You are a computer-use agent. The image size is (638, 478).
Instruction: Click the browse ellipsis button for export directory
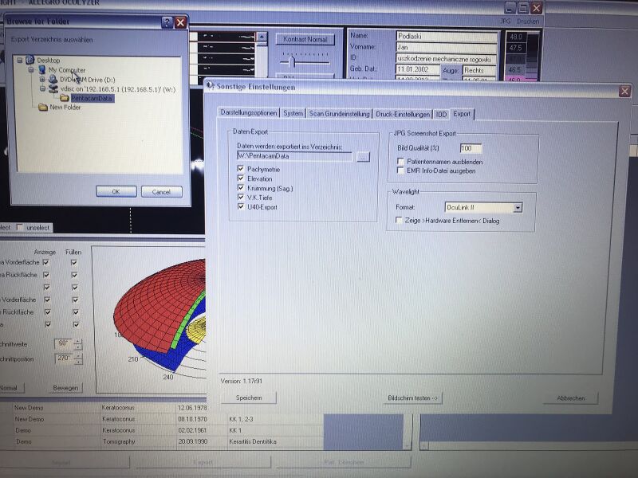[x=363, y=157]
